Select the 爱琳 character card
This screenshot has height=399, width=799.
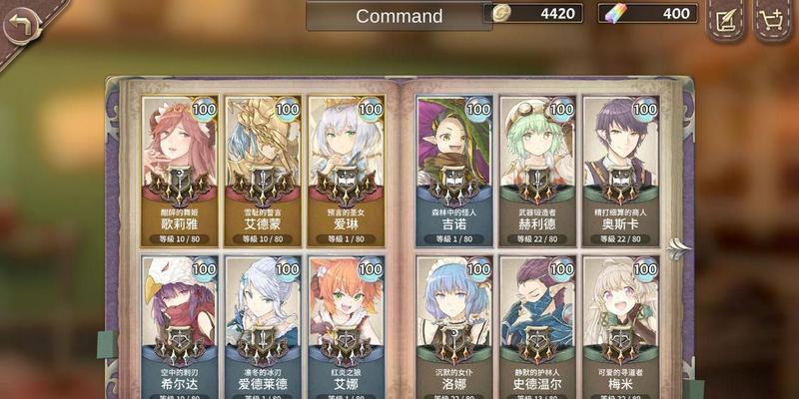coord(346,172)
